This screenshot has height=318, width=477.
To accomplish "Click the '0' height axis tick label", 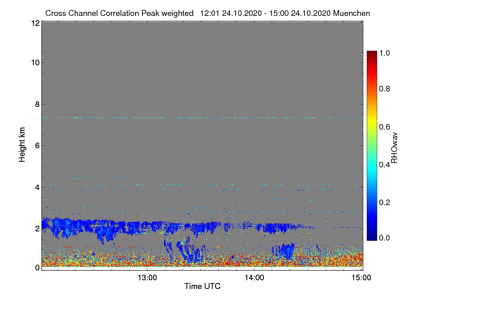I will (37, 268).
